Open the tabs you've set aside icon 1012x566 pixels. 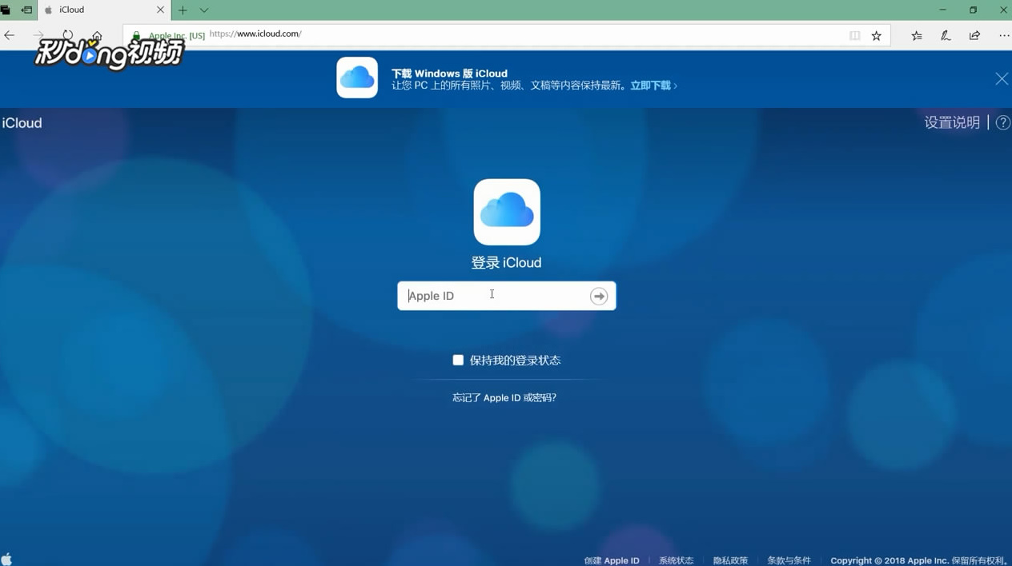(6, 10)
